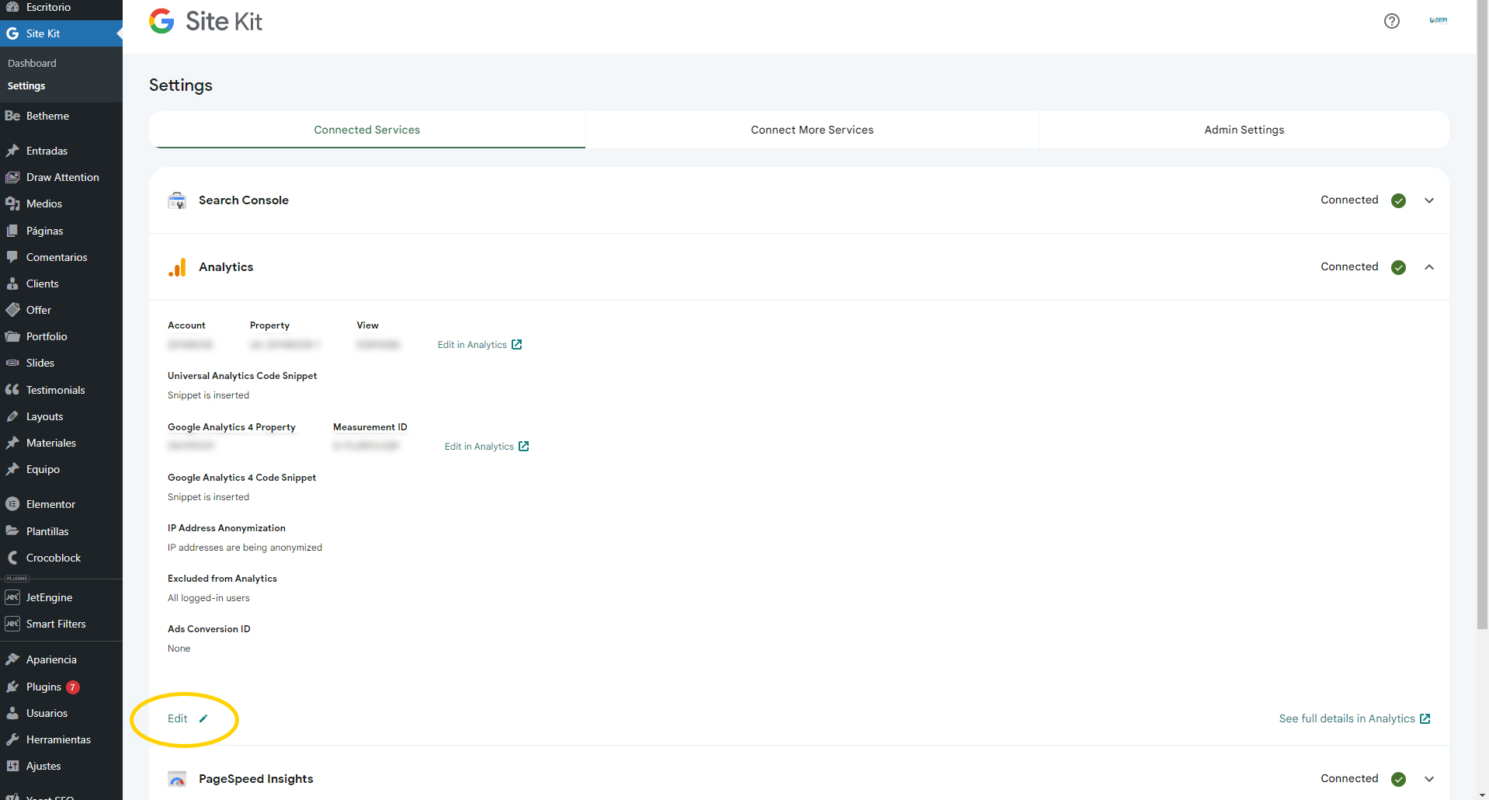Open Connect More Services tab
The width and height of the screenshot is (1489, 800).
pyautogui.click(x=812, y=130)
